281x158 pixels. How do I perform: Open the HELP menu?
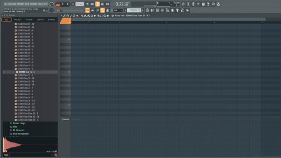(x=46, y=4)
